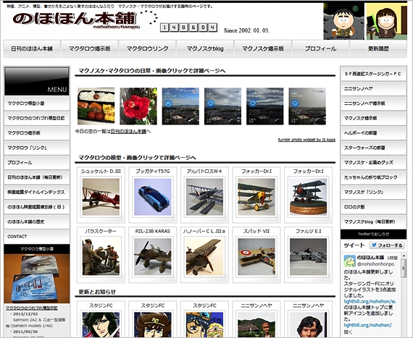Click the boy cartoon avatar in header
Viewport: 413px width, 338px height.
(x=343, y=21)
